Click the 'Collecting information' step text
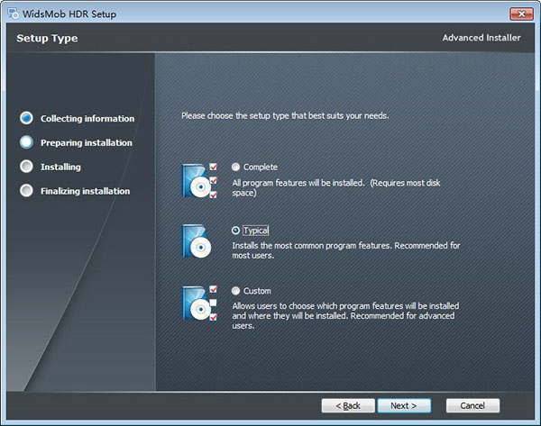Image resolution: width=541 pixels, height=426 pixels. [x=87, y=119]
